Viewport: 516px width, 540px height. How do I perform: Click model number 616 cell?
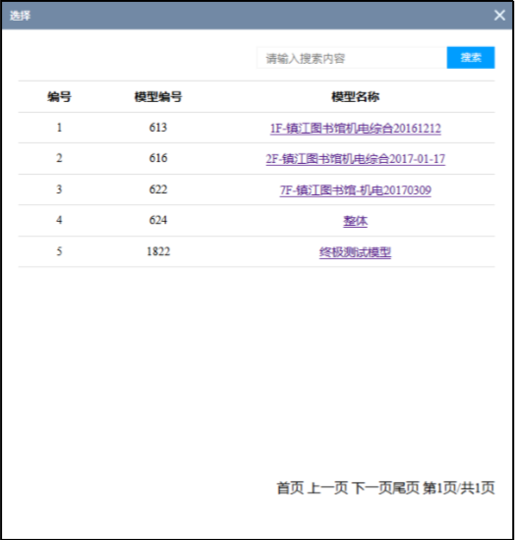tap(158, 158)
